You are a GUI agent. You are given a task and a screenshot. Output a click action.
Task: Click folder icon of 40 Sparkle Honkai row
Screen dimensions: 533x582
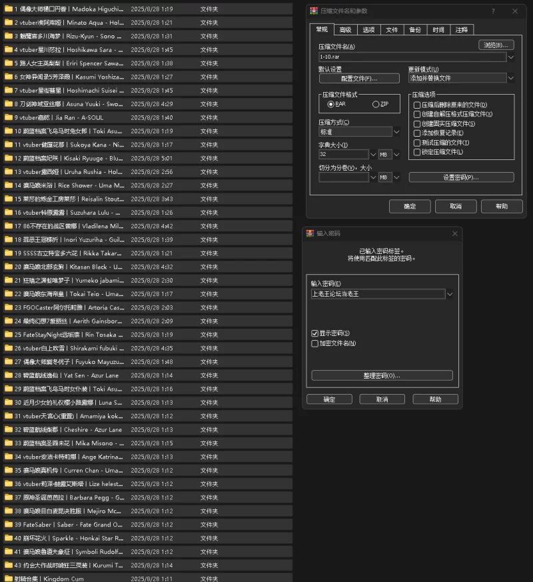tap(8, 538)
